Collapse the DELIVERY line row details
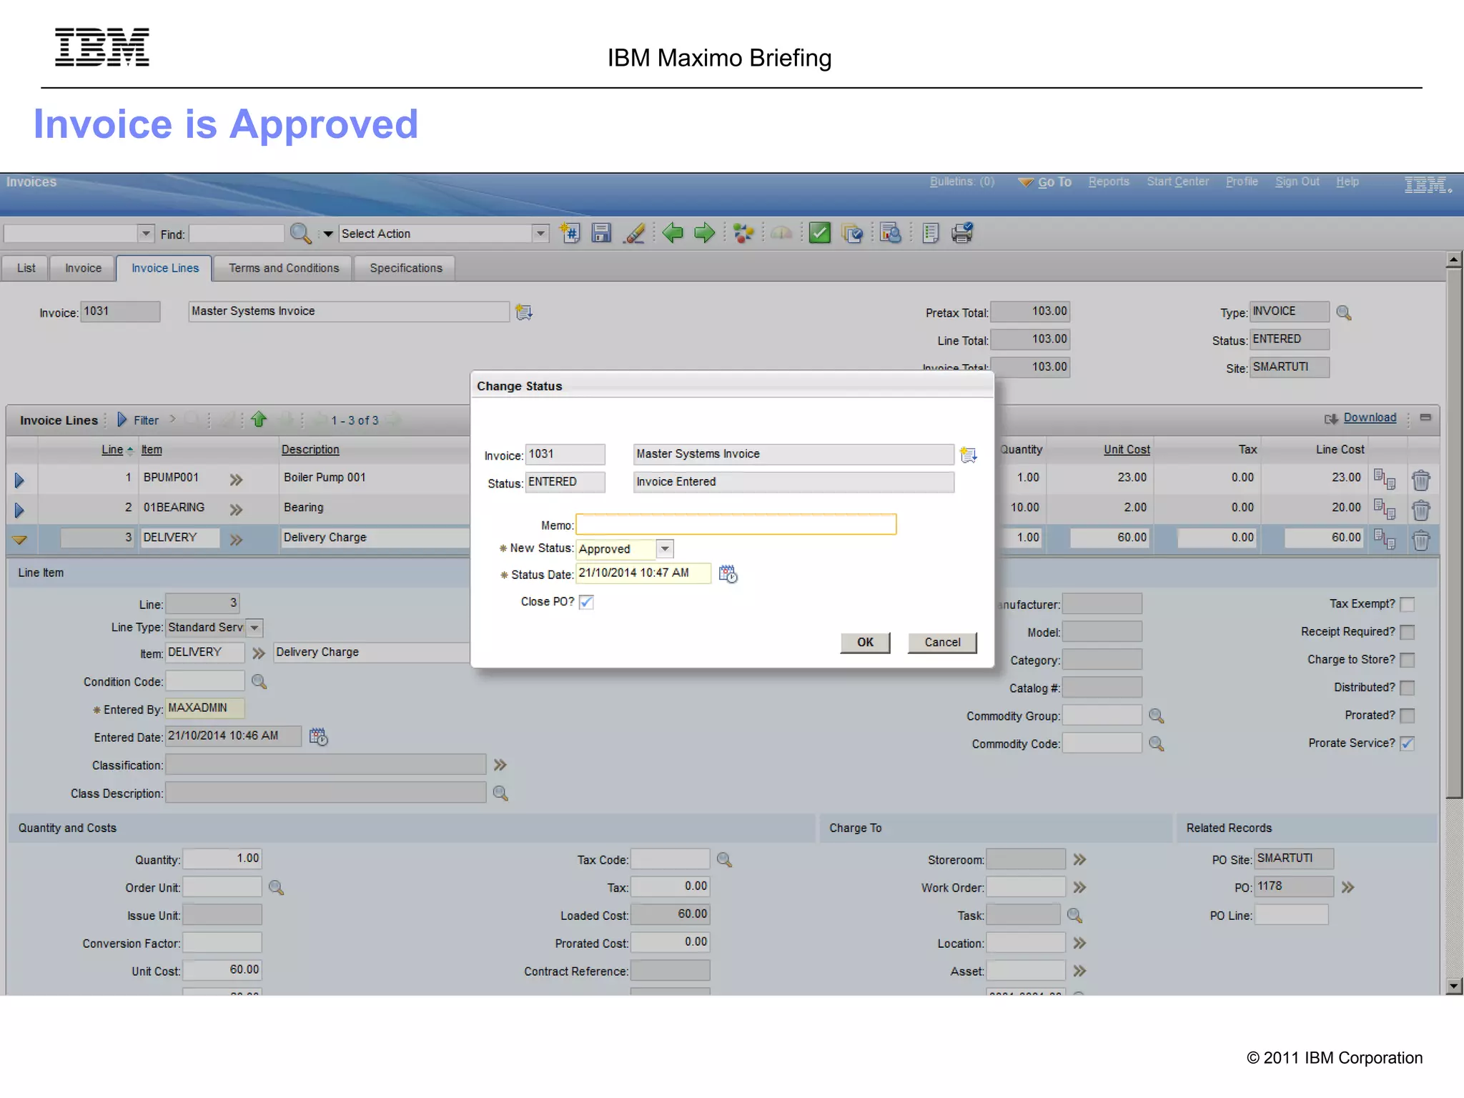The width and height of the screenshot is (1464, 1098). (19, 540)
